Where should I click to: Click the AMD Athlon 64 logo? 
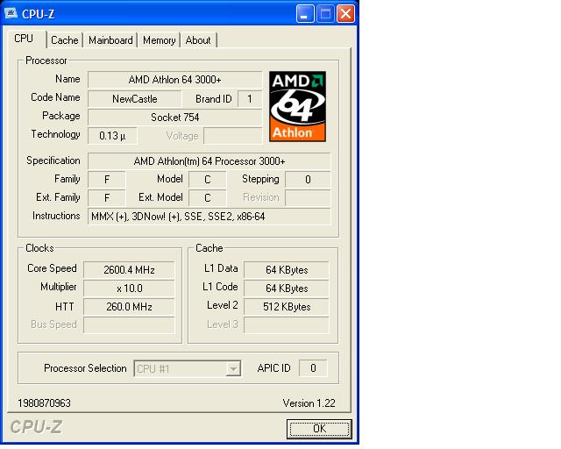pyautogui.click(x=297, y=106)
